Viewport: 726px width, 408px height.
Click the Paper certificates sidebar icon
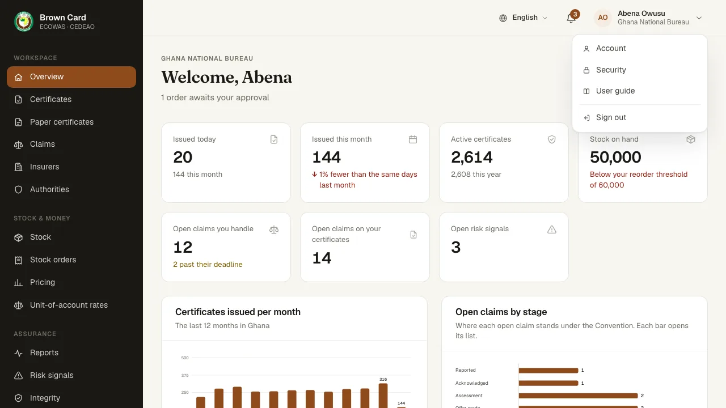click(x=19, y=122)
